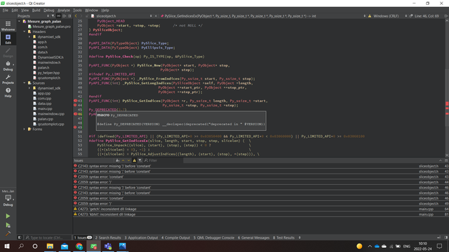Click the red breakpoint marker on line 43

click(75, 101)
